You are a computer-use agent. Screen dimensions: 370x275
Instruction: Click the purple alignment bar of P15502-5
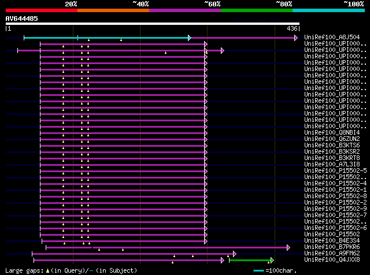[x=122, y=172]
